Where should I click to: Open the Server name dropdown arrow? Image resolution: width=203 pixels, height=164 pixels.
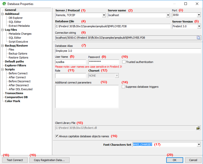(168, 15)
